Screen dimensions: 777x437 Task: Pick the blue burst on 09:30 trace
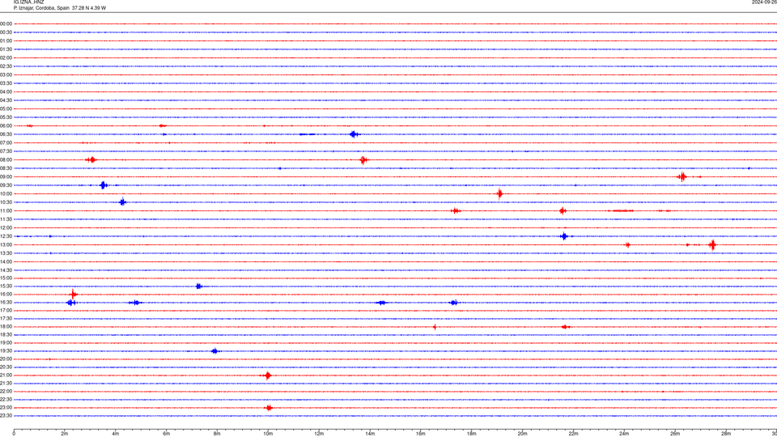point(103,185)
